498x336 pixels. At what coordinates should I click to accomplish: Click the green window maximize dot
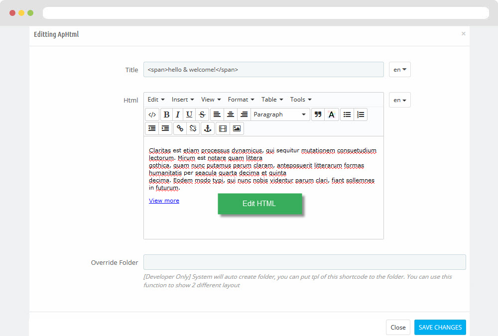30,13
